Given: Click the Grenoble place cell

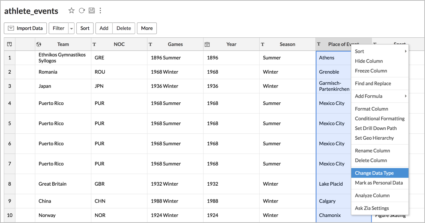Looking at the screenshot, I should pyautogui.click(x=334, y=72).
